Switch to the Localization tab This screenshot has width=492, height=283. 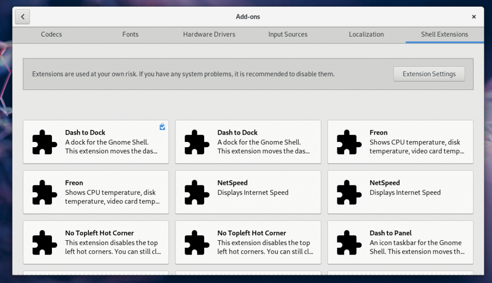coord(366,34)
